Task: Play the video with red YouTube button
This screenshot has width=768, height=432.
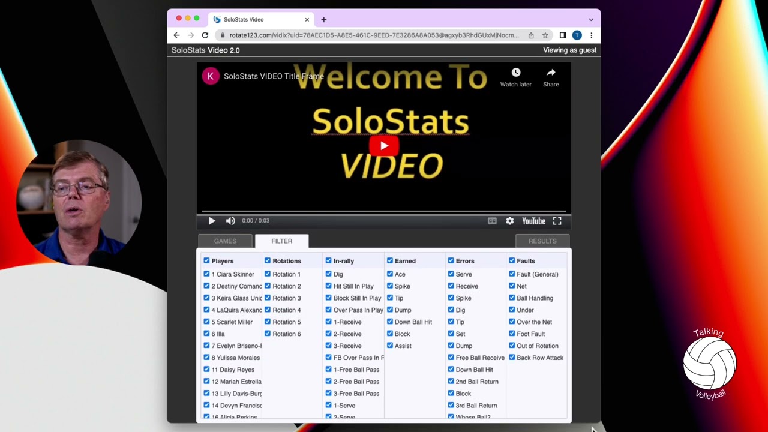Action: coord(384,146)
